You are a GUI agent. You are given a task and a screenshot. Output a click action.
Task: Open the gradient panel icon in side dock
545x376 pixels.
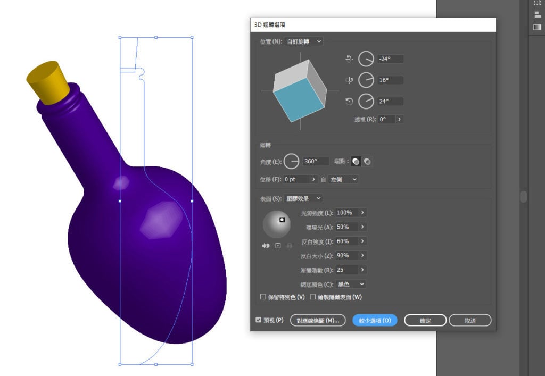pyautogui.click(x=537, y=27)
